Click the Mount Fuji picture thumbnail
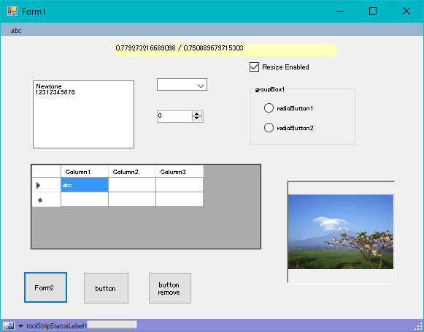The image size is (424, 332). point(341,232)
